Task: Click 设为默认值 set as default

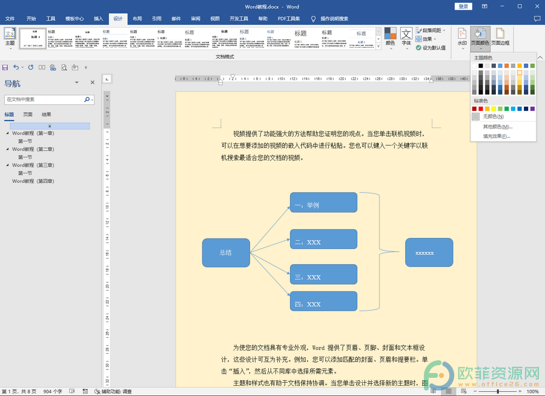Action: (431, 48)
